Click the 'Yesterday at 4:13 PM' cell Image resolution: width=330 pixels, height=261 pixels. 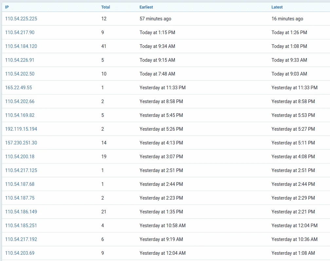click(x=161, y=143)
